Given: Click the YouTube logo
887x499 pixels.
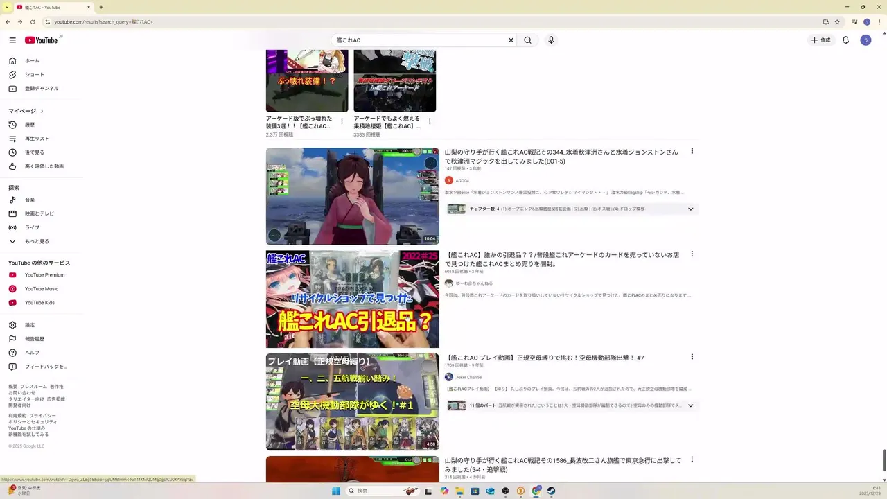Looking at the screenshot, I should point(42,40).
